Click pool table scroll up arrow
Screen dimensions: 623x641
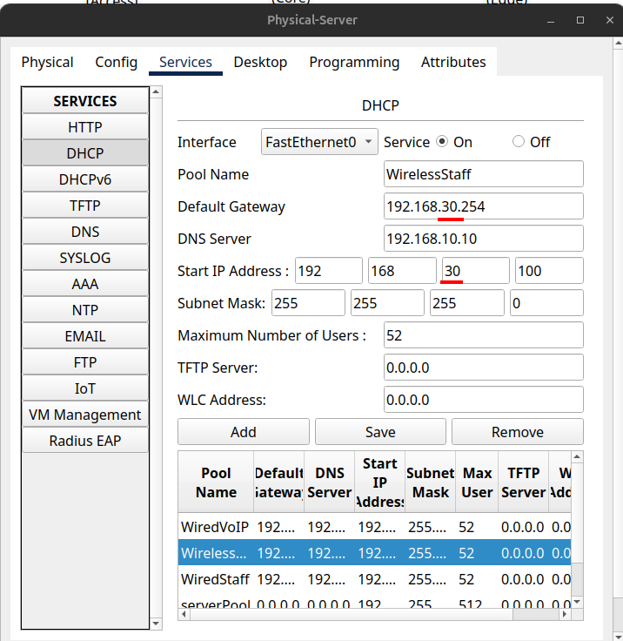click(577, 456)
